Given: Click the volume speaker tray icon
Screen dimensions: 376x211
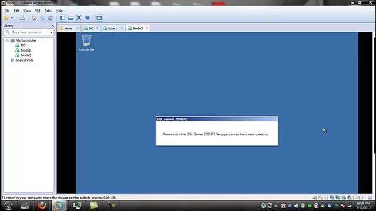Looking at the screenshot, I should point(276,206).
